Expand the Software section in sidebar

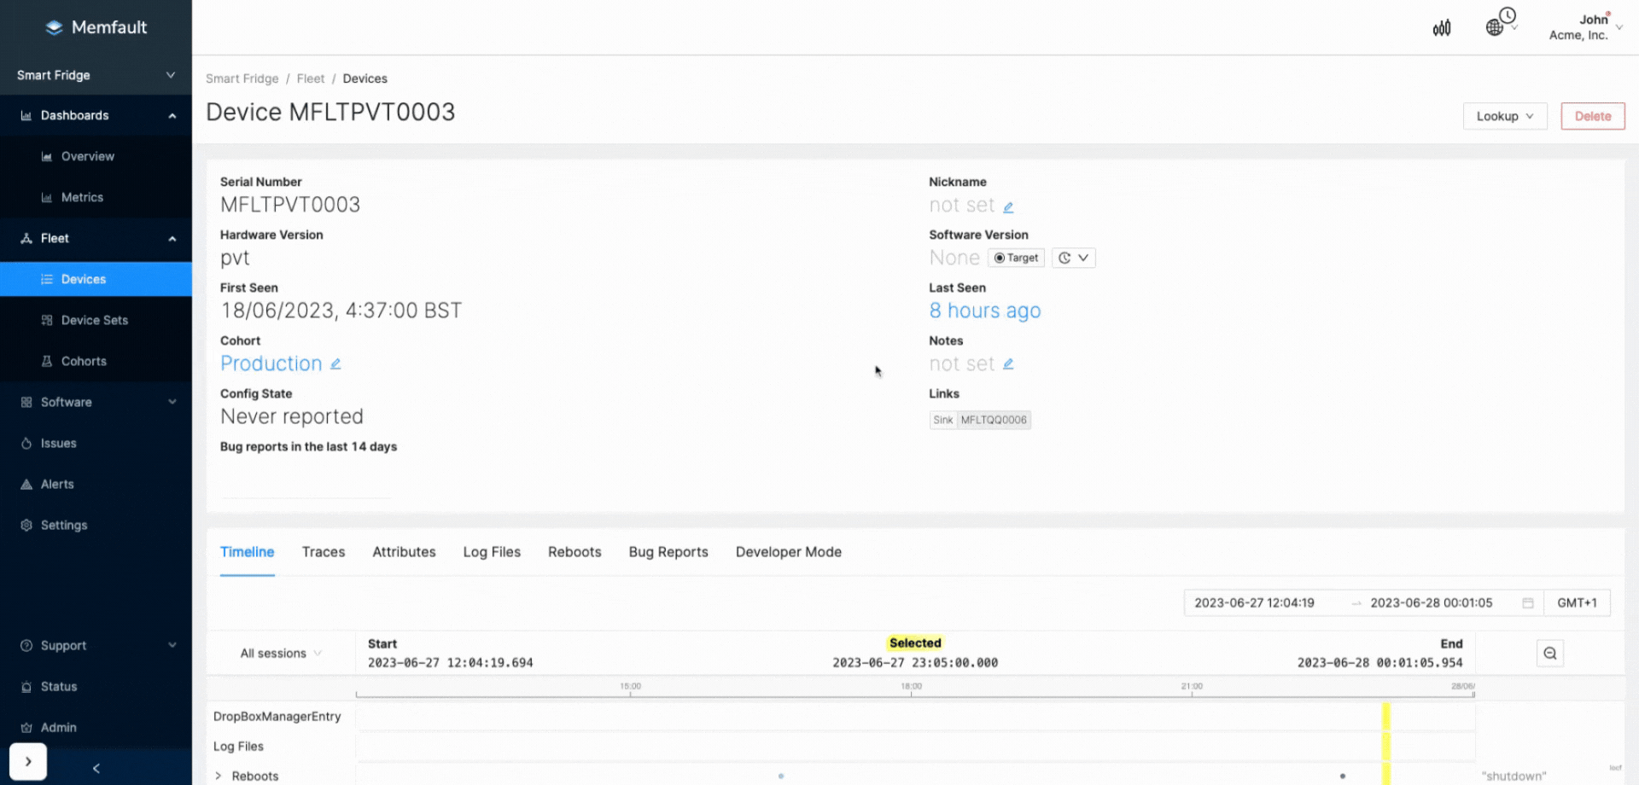pos(96,402)
